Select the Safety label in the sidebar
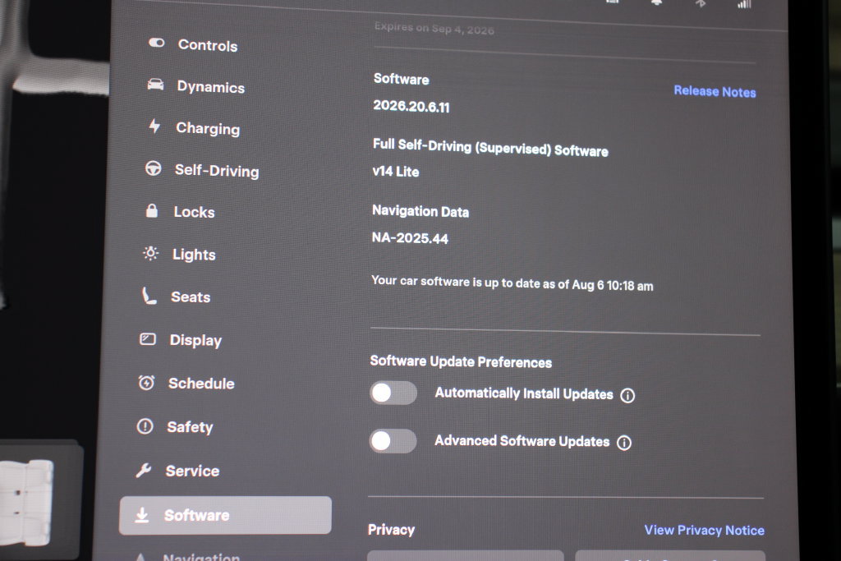Screen dimensions: 841x561 (190, 427)
